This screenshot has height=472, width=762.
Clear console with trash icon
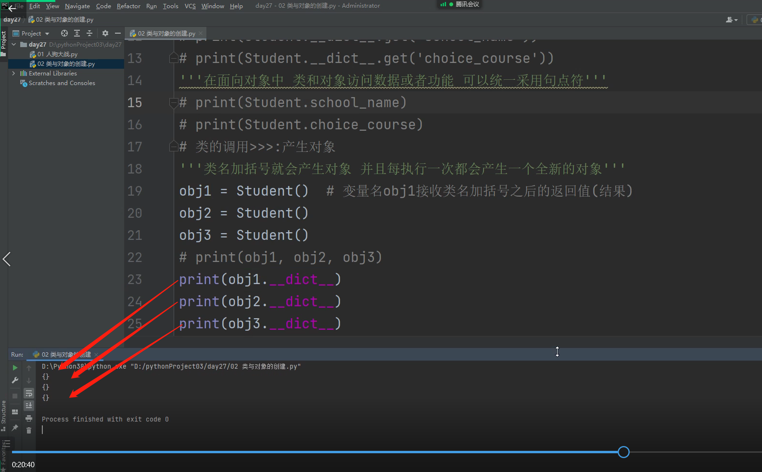coord(29,430)
